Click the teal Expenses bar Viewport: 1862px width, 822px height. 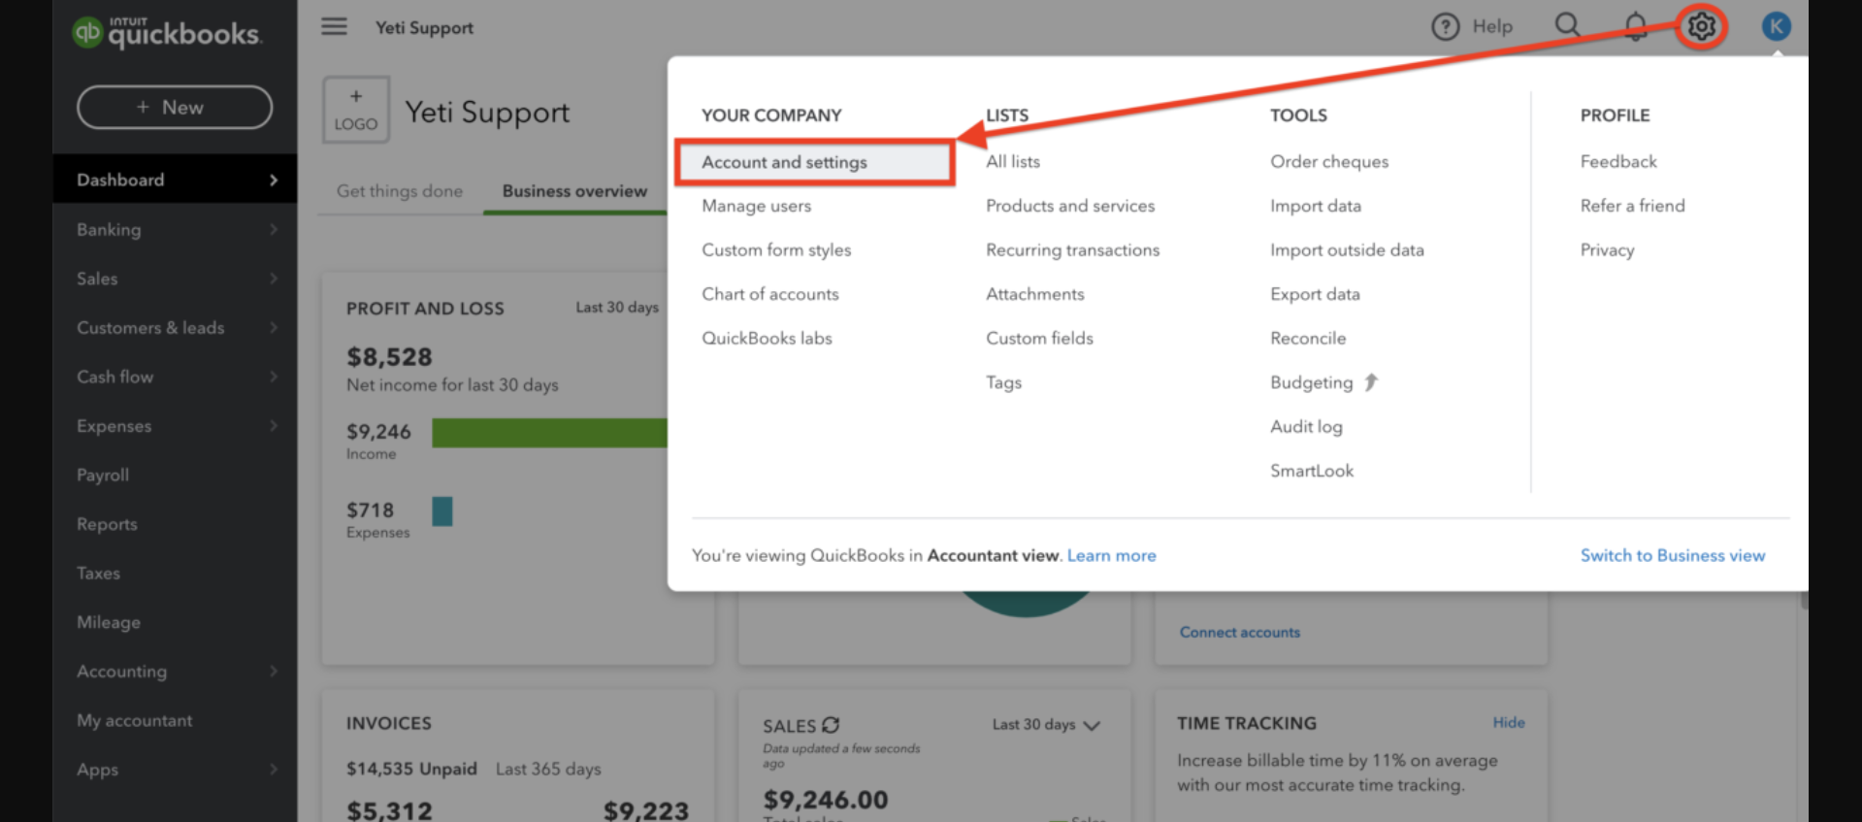point(442,511)
